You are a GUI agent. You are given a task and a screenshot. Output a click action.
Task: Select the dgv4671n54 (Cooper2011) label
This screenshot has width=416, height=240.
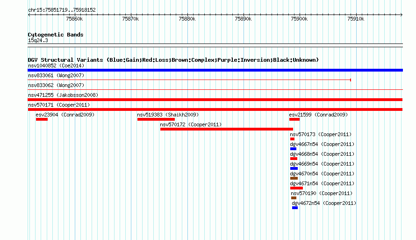click(x=322, y=183)
